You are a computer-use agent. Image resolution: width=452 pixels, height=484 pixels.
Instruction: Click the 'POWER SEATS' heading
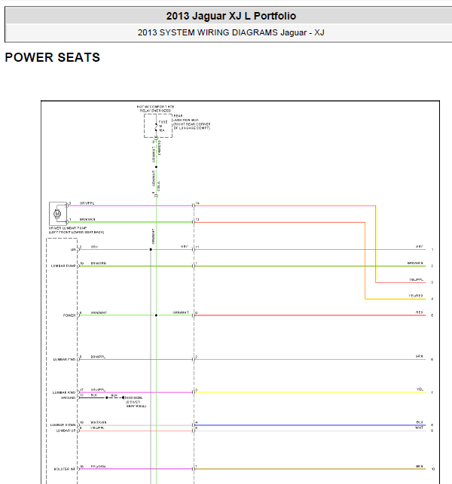[x=53, y=57]
